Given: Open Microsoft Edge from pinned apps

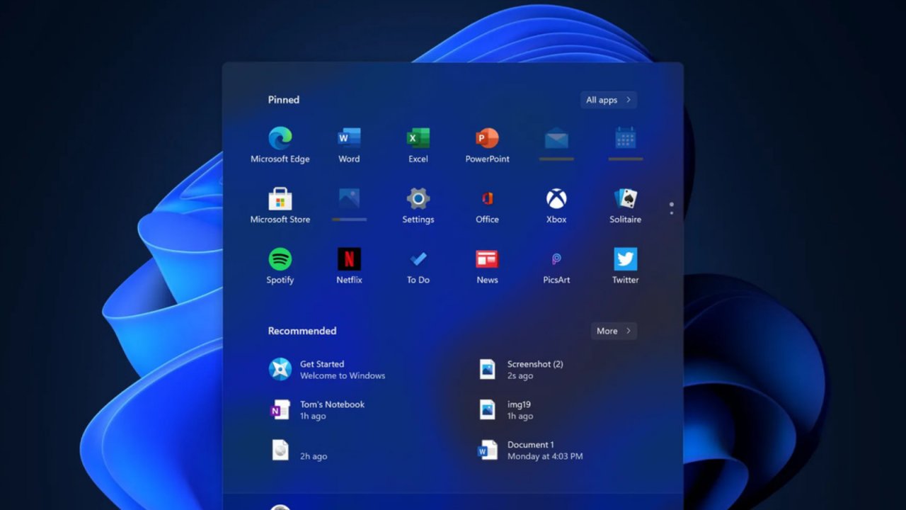Looking at the screenshot, I should [x=280, y=138].
